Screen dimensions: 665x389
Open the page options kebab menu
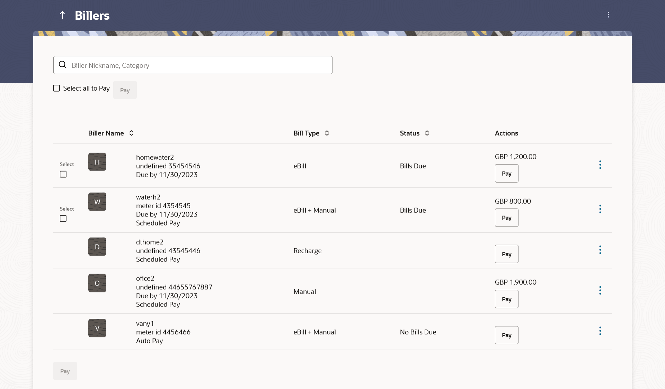tap(608, 15)
